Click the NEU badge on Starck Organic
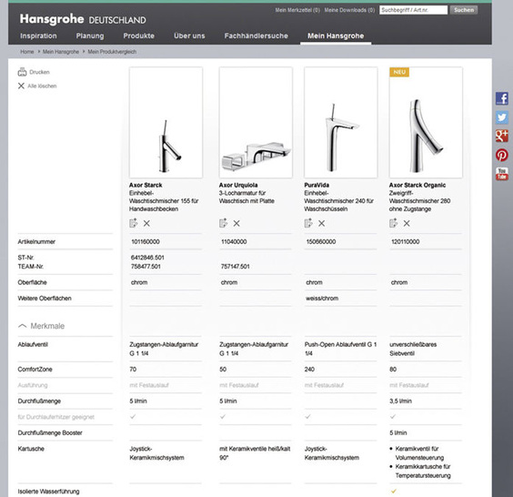The image size is (513, 497). pyautogui.click(x=399, y=72)
